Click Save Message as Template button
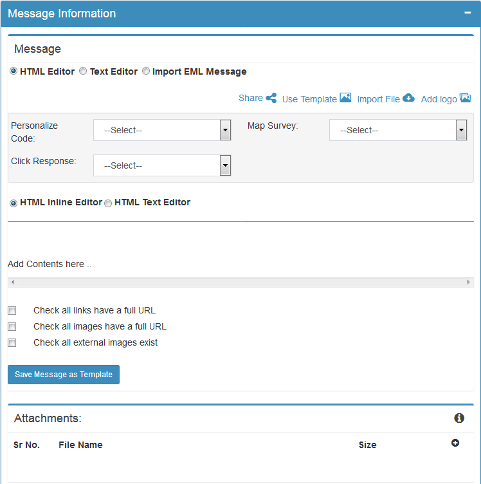 pyautogui.click(x=64, y=375)
